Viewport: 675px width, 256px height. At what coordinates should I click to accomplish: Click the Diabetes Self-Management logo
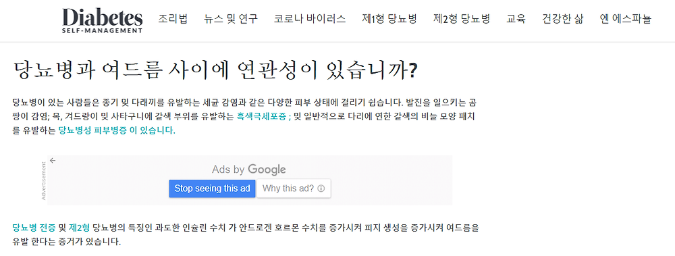(103, 20)
